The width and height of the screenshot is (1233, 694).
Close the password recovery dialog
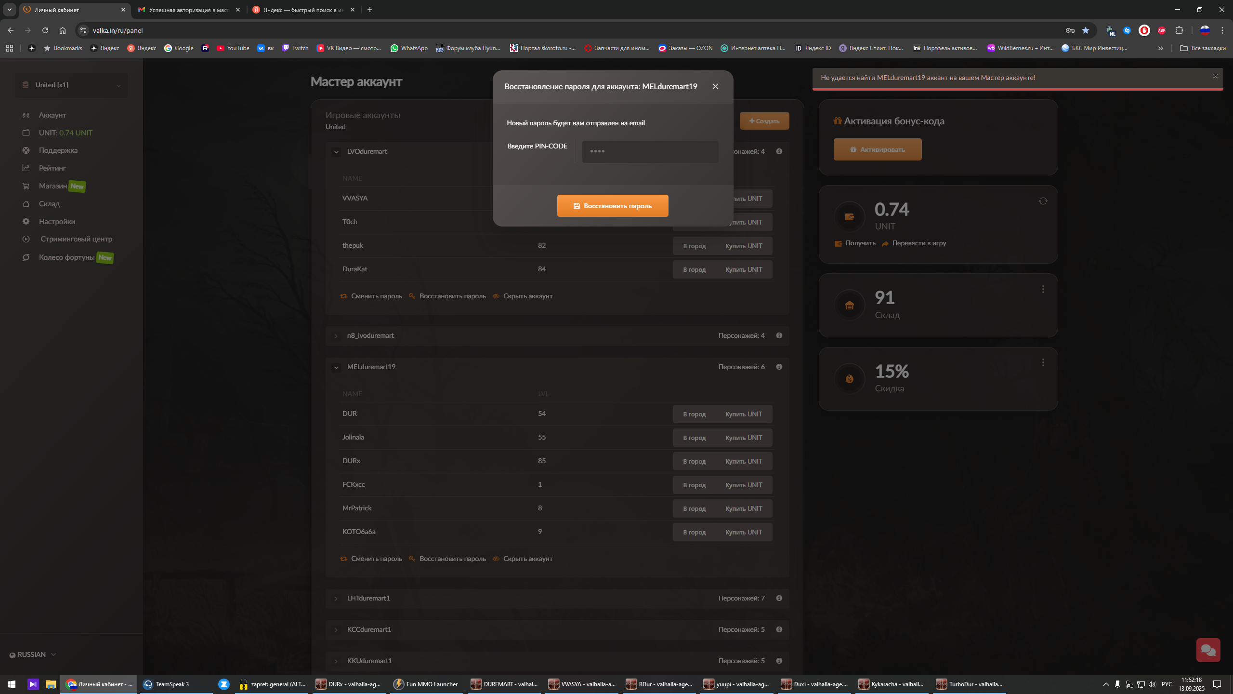[715, 86]
